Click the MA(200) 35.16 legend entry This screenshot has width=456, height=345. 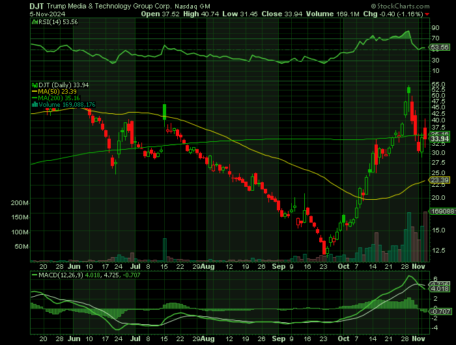[59, 98]
